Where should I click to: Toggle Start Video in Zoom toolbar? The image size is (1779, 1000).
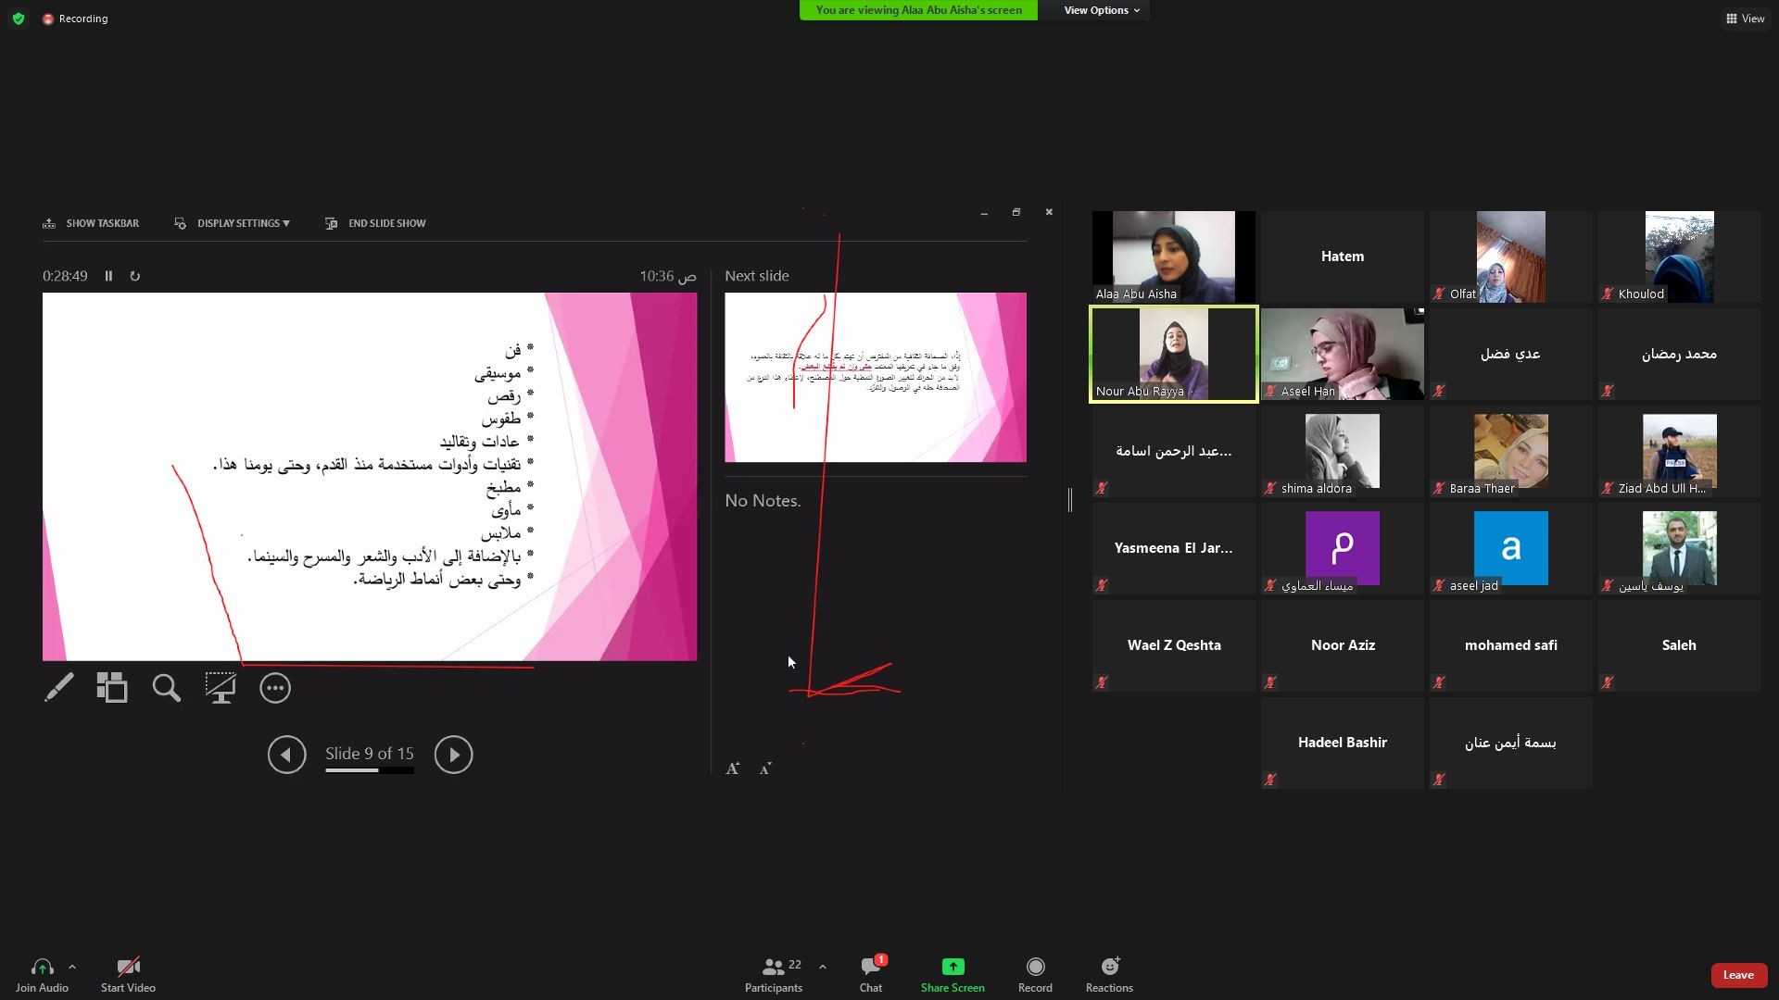point(128,975)
